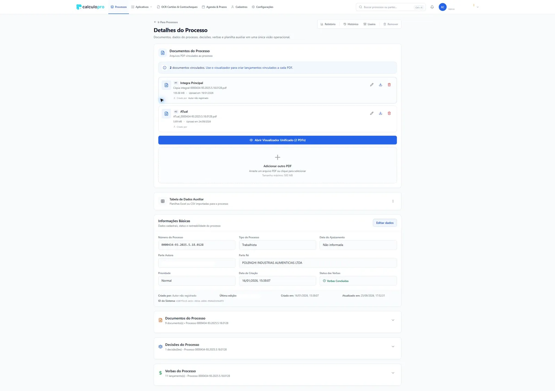The height and width of the screenshot is (391, 555).
Task: Click the Relatório button
Action: pyautogui.click(x=328, y=24)
